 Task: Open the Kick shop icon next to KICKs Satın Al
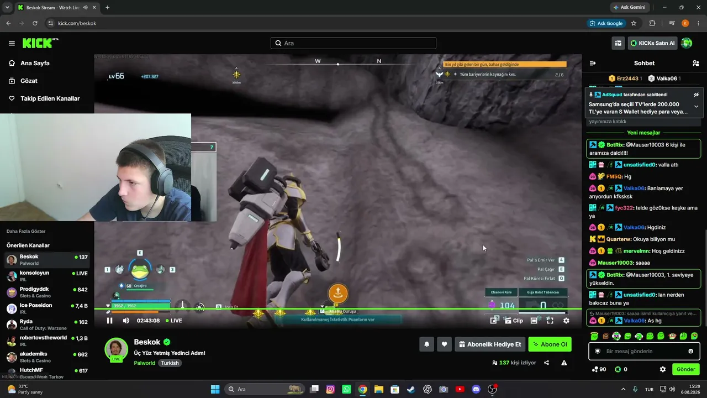(x=618, y=43)
